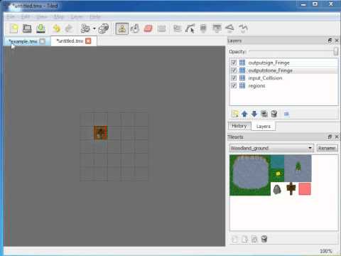
Task: Switch to the example.tmx document tab
Action: tap(23, 41)
